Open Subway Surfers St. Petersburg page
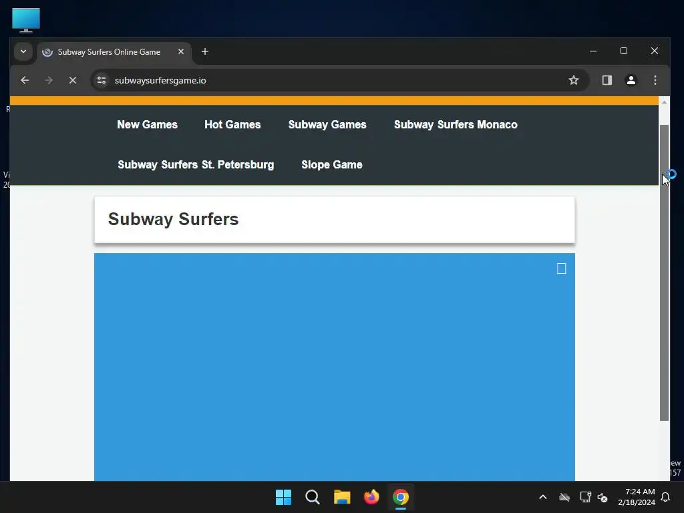The image size is (684, 513). coord(196,165)
